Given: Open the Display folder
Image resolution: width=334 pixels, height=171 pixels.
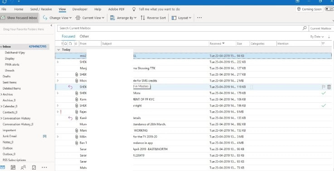Looking at the screenshot, I should tap(10, 58).
